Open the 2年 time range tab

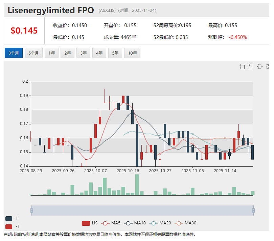[67, 53]
